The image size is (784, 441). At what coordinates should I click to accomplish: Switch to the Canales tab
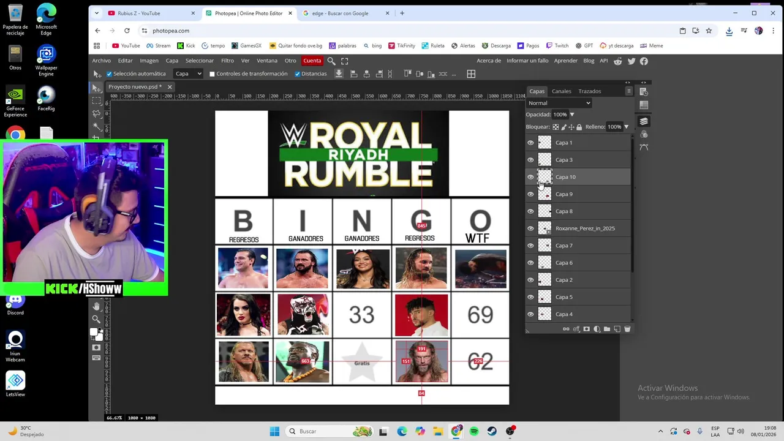pyautogui.click(x=561, y=91)
